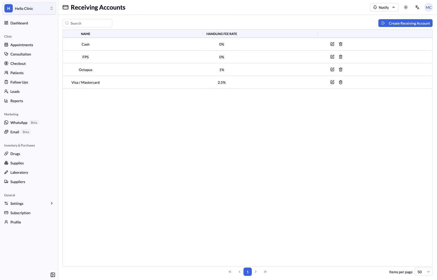Open the MC user avatar menu
This screenshot has width=437, height=280.
pyautogui.click(x=429, y=7)
